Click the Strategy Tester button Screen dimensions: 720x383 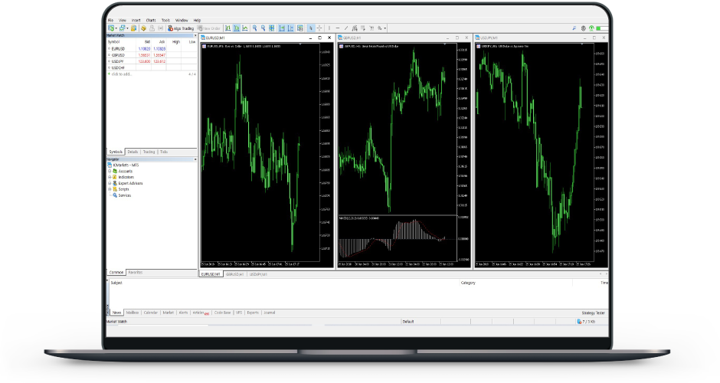[594, 313]
